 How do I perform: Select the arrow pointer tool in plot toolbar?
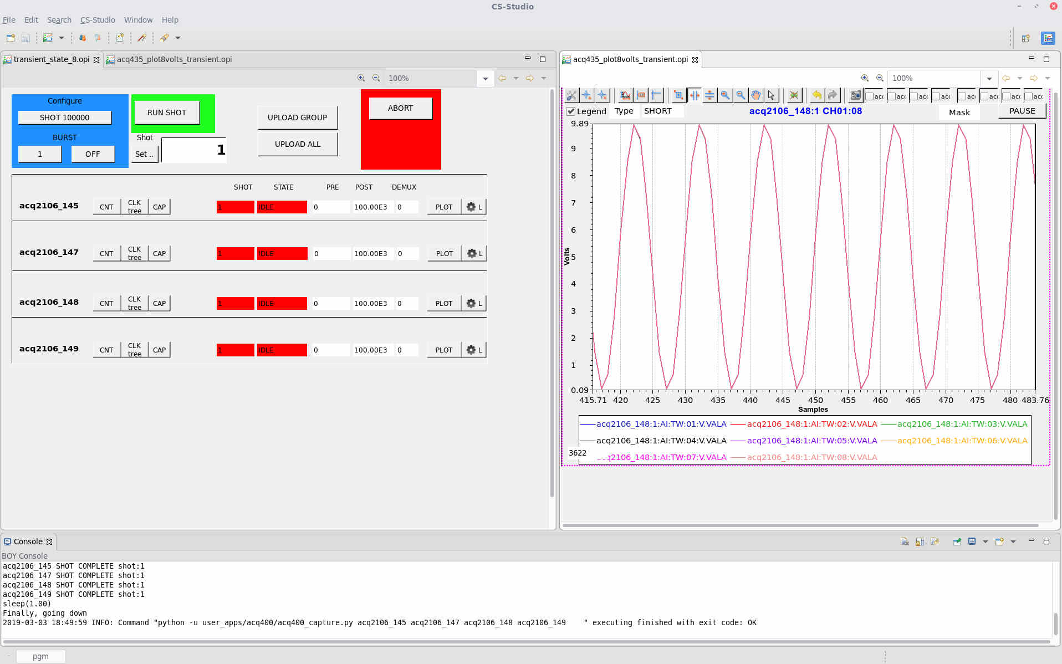click(x=772, y=95)
